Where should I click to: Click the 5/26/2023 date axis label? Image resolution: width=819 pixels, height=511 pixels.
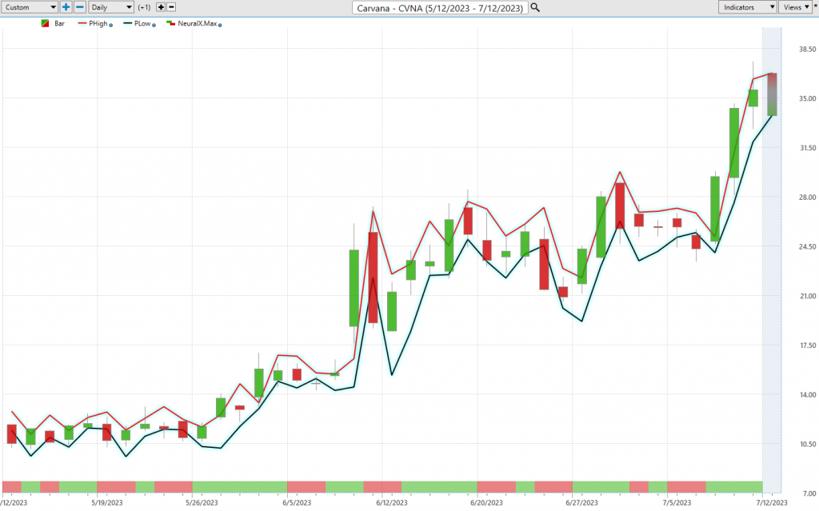pyautogui.click(x=202, y=503)
